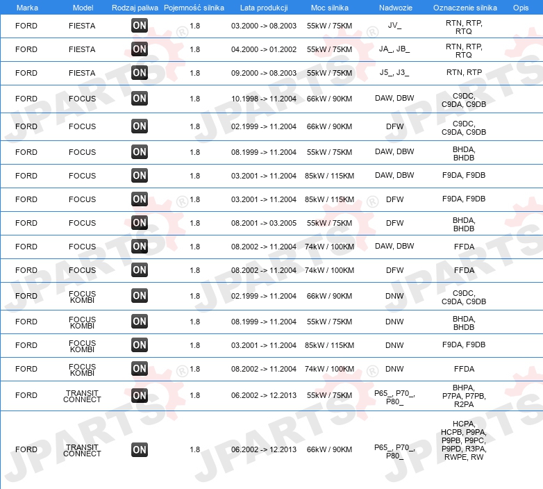The height and width of the screenshot is (489, 543).
Task: Select the date range 08.2001 -> 03.2005
Action: coord(264,223)
